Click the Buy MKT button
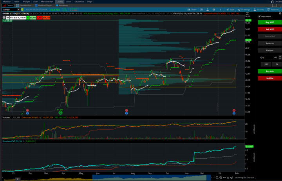The width and height of the screenshot is (282, 181). [270, 22]
